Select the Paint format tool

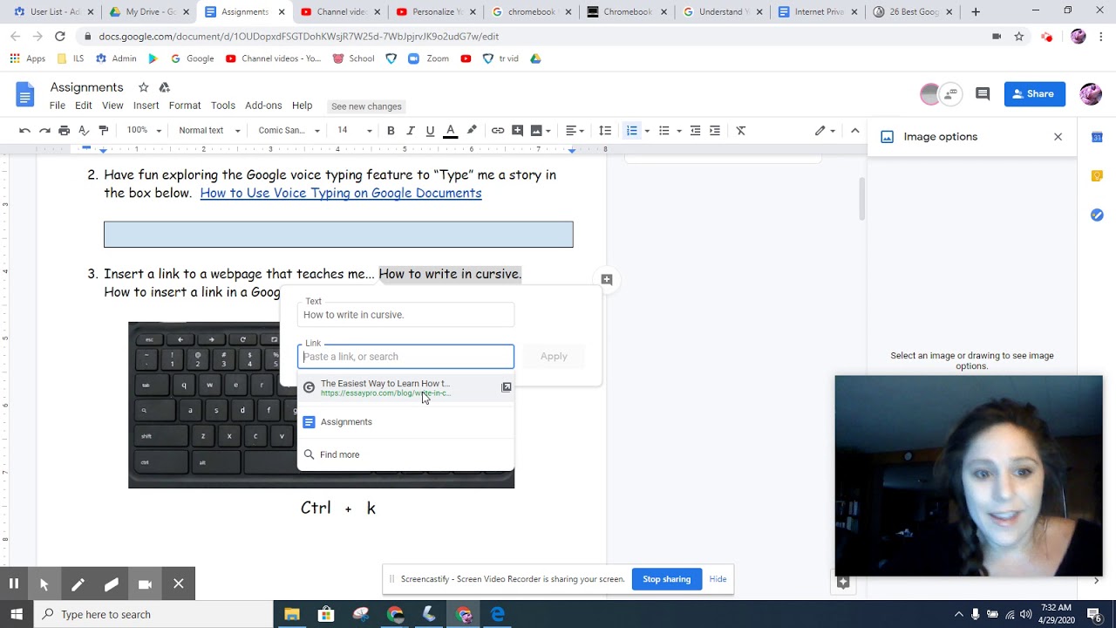point(104,131)
